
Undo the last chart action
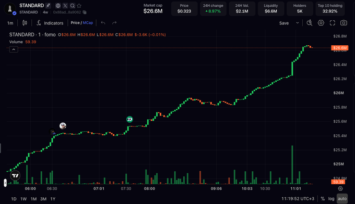(x=103, y=23)
